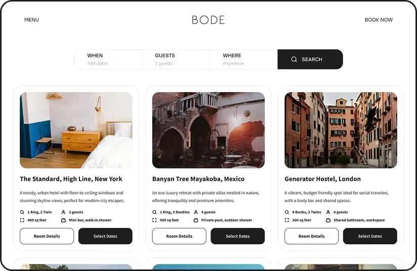This screenshot has height=271, width=417.
Task: Click the text '900 sq feet'
Action: pyautogui.click(x=170, y=220)
